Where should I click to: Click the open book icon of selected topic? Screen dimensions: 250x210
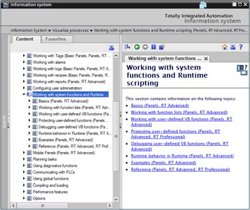pos(29,94)
